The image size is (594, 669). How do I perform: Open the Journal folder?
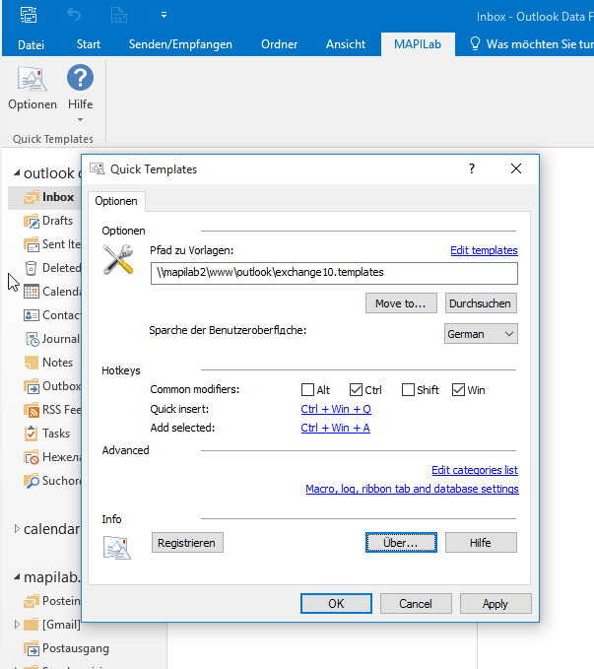click(52, 339)
